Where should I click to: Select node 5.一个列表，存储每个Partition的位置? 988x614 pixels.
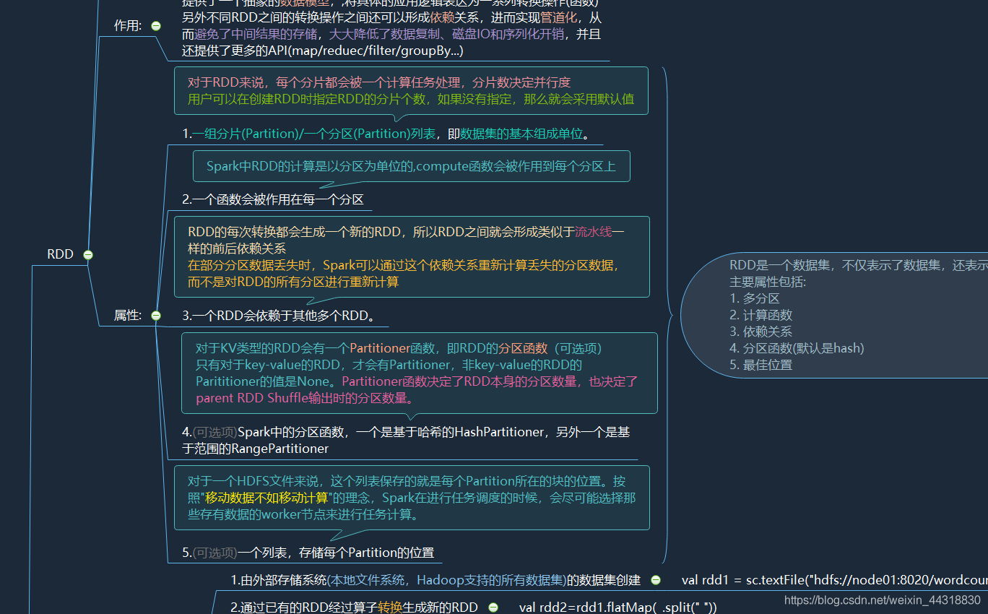(308, 553)
